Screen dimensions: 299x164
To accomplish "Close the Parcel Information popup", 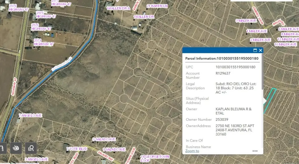I will click(261, 50).
